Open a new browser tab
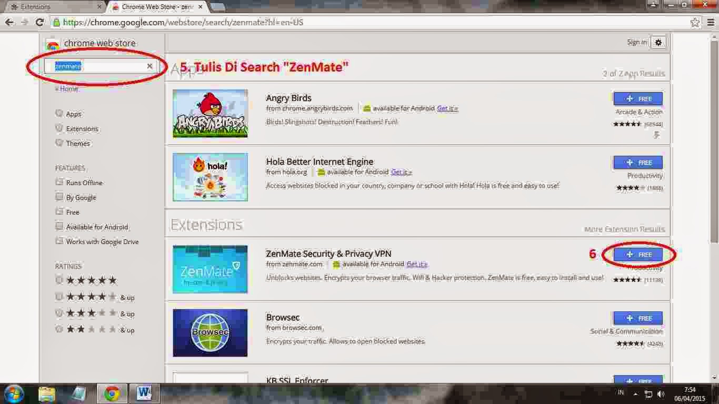The image size is (719, 404). [218, 7]
